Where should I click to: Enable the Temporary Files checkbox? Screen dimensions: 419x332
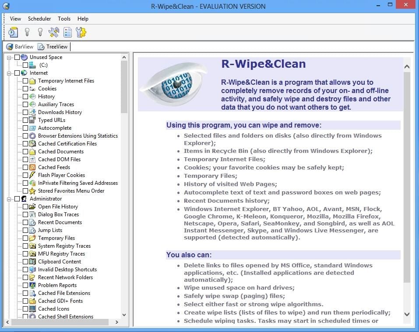[x=25, y=238]
